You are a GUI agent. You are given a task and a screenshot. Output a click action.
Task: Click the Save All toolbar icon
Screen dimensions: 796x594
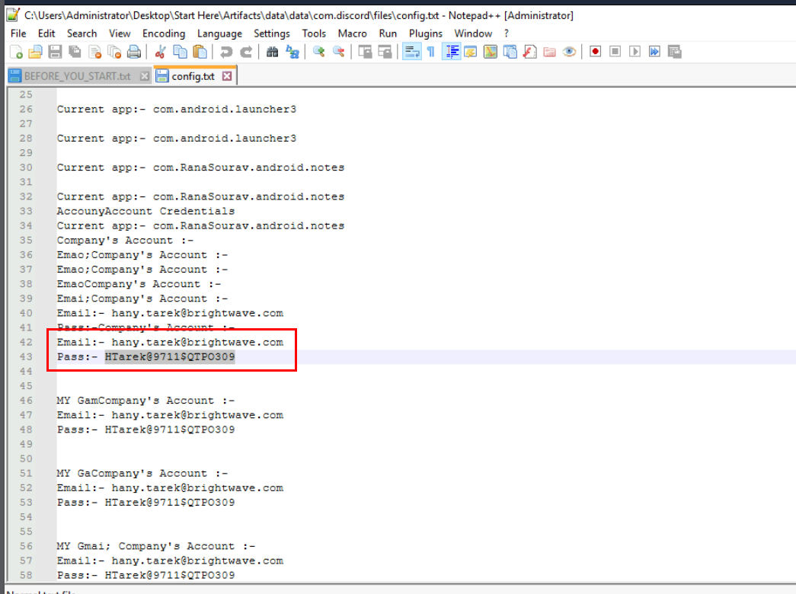[75, 52]
